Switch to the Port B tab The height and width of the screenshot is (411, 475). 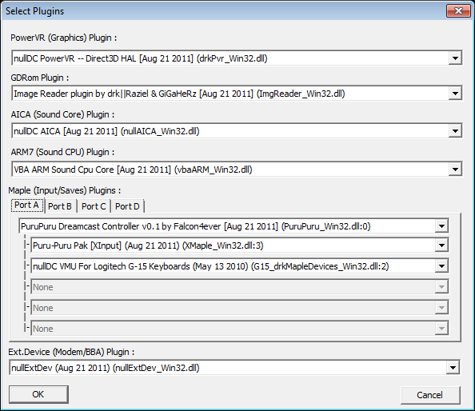pyautogui.click(x=60, y=206)
